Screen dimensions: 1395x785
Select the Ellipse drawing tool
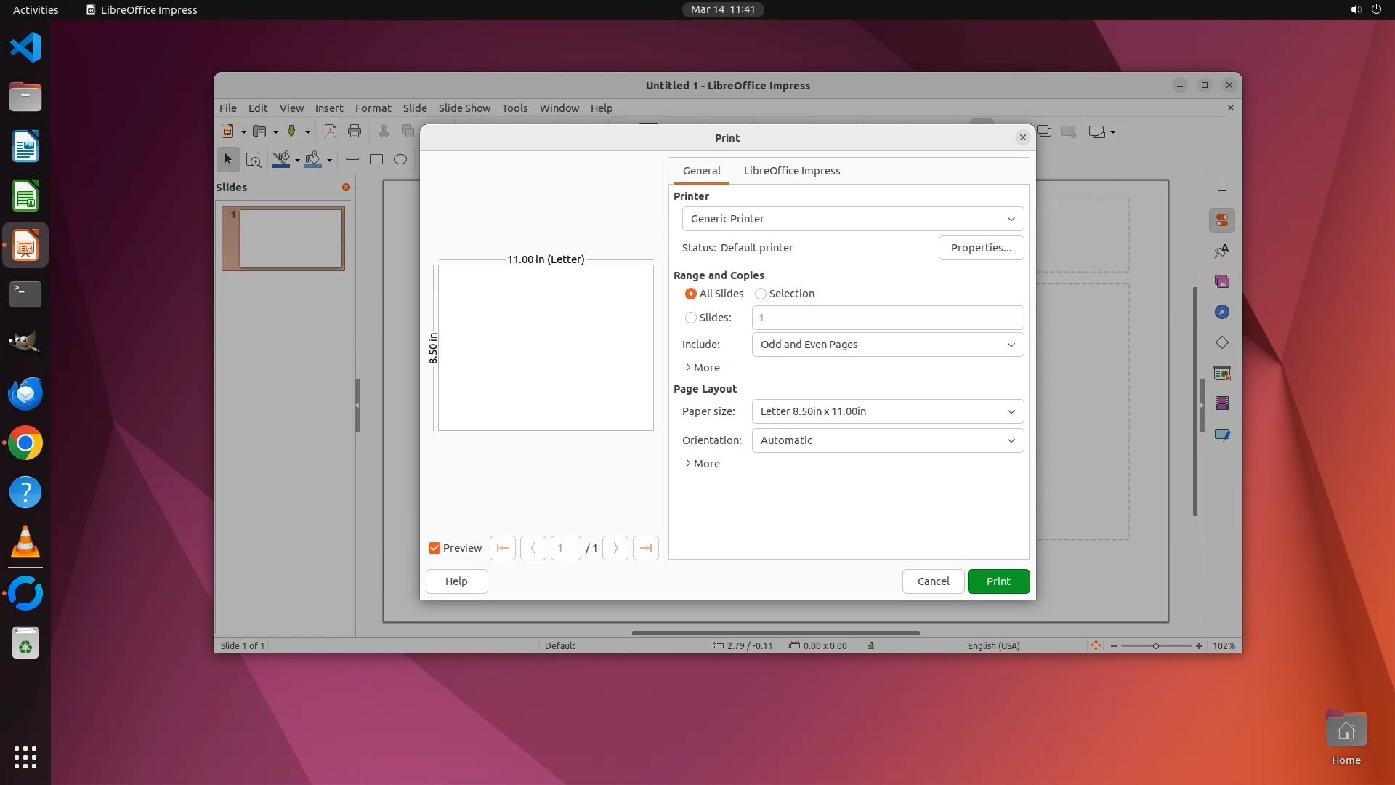(400, 159)
